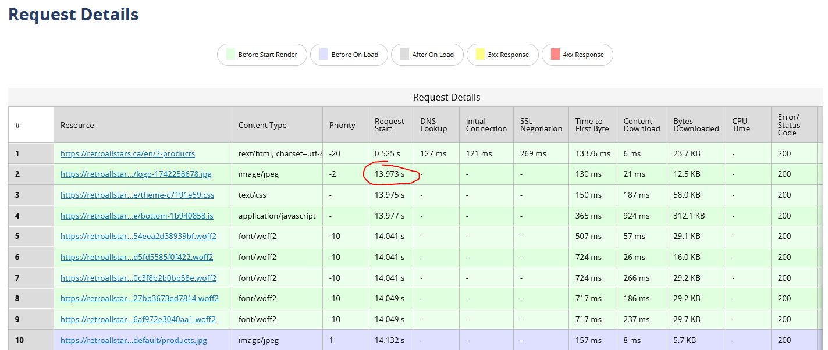Screen dimensions: 828x350
Task: Click the Before On Load legend pill
Action: (349, 55)
